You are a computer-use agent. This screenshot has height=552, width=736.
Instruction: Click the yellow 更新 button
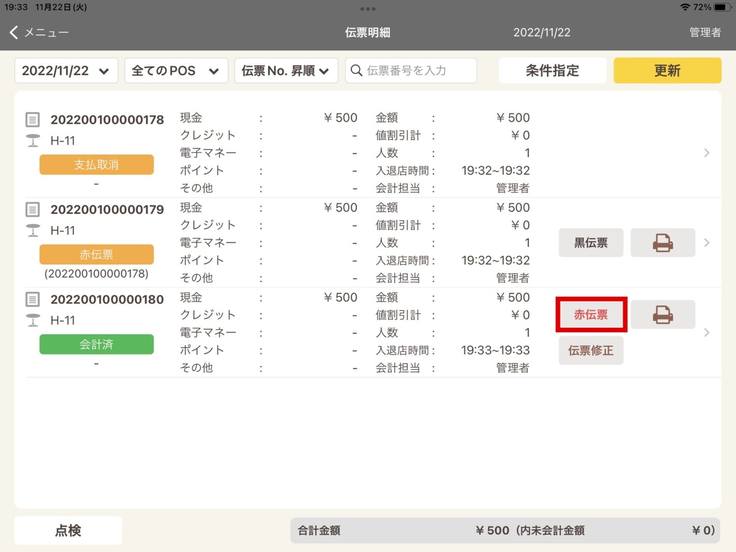667,71
